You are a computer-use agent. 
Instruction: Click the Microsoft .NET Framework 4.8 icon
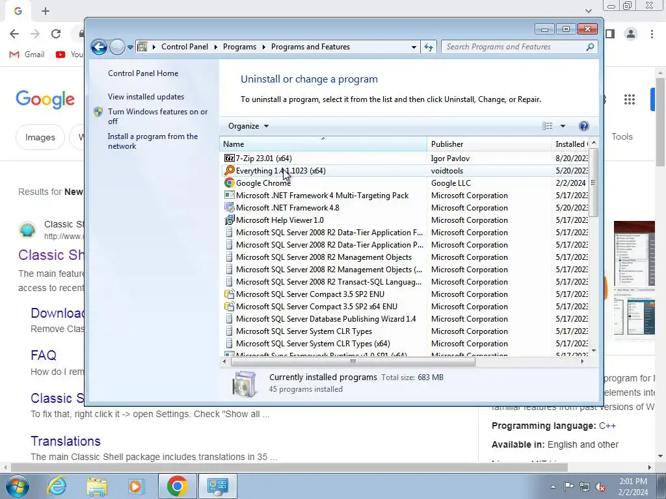pos(230,207)
